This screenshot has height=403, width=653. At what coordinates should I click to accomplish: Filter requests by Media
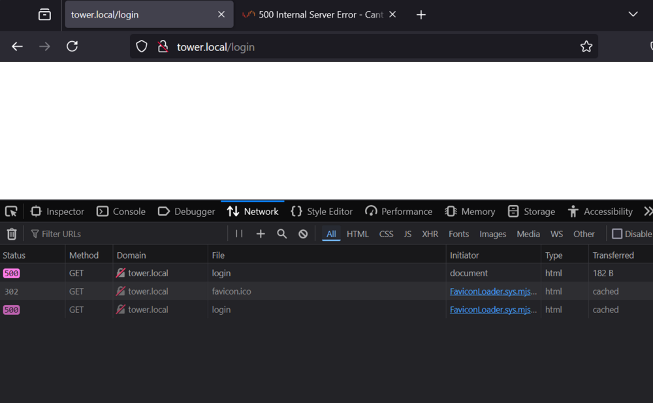point(528,234)
